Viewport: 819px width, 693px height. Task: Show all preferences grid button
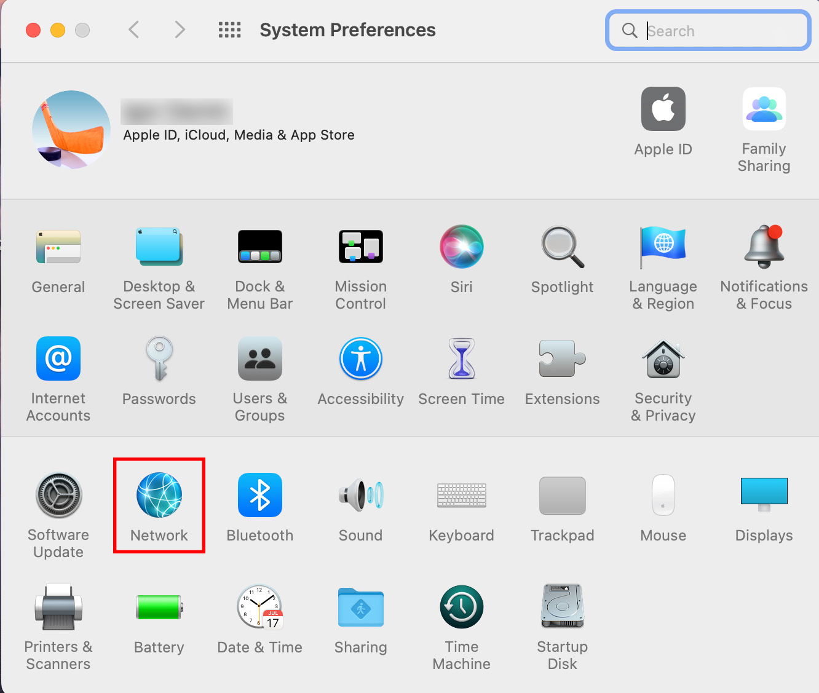[230, 30]
